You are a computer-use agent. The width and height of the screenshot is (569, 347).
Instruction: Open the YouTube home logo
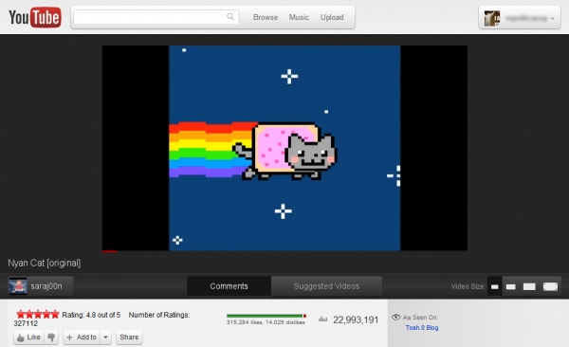pyautogui.click(x=35, y=17)
